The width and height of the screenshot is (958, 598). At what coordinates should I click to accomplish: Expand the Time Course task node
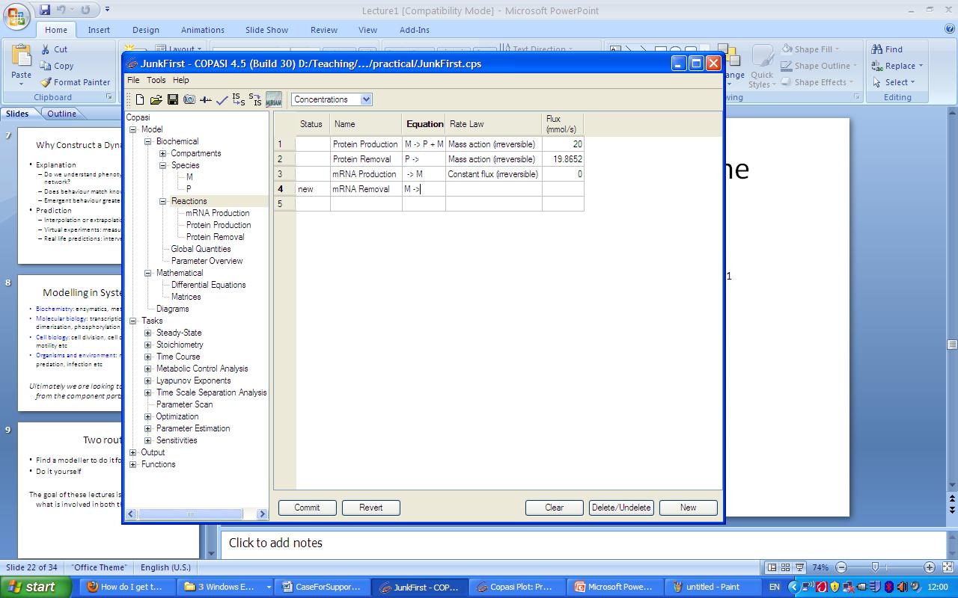click(x=147, y=357)
